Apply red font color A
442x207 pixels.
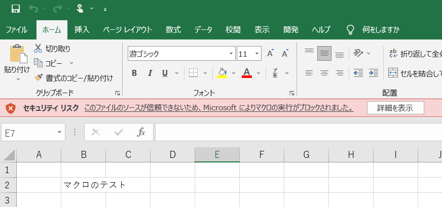point(247,73)
